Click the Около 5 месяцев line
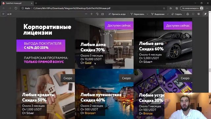This screenshot has width=211, height=119. click(92, 56)
